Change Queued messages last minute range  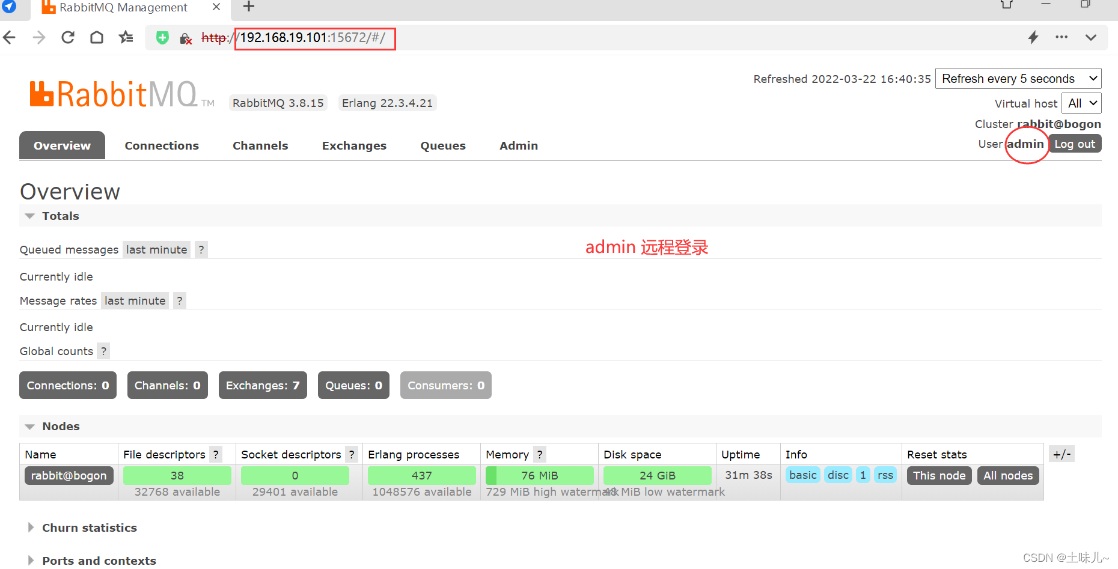(157, 249)
